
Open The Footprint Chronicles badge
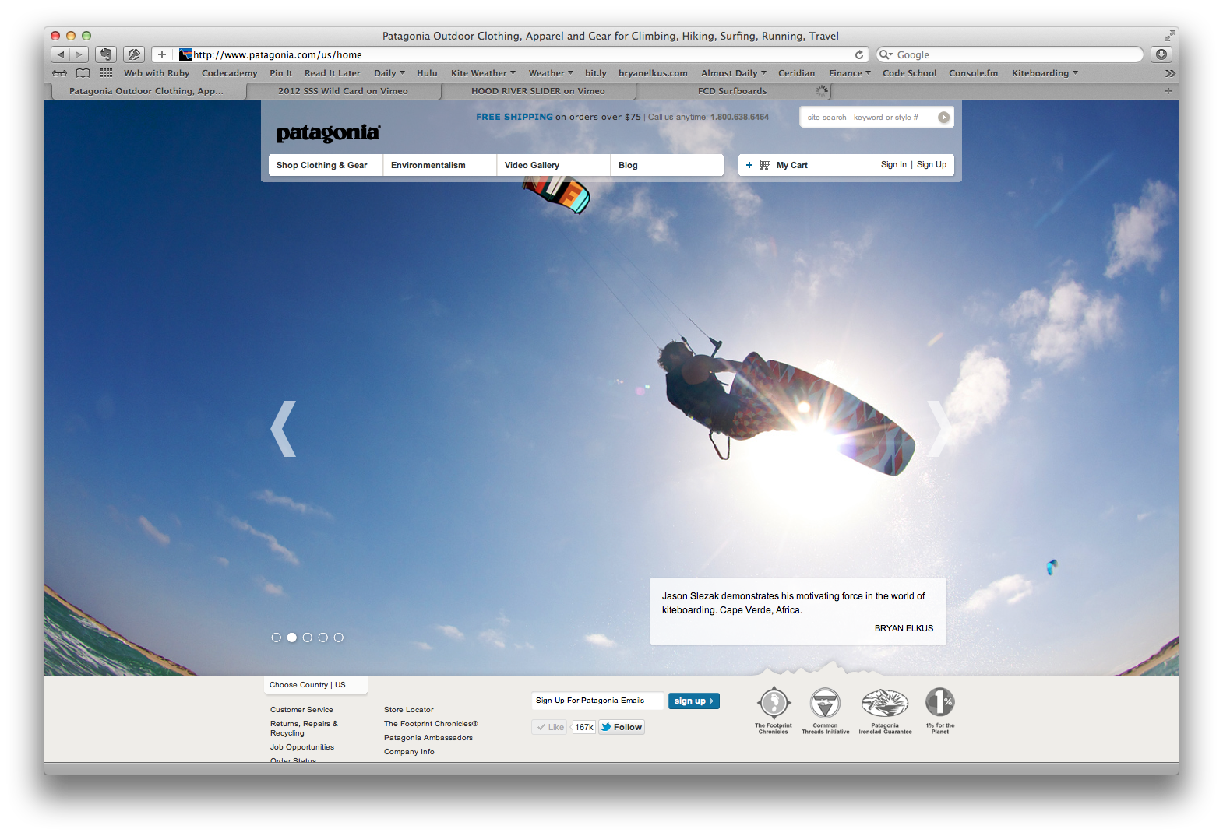click(x=774, y=711)
